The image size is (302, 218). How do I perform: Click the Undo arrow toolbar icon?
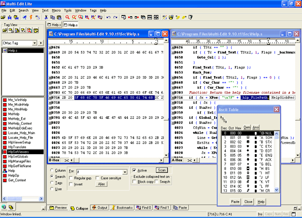click(x=109, y=17)
